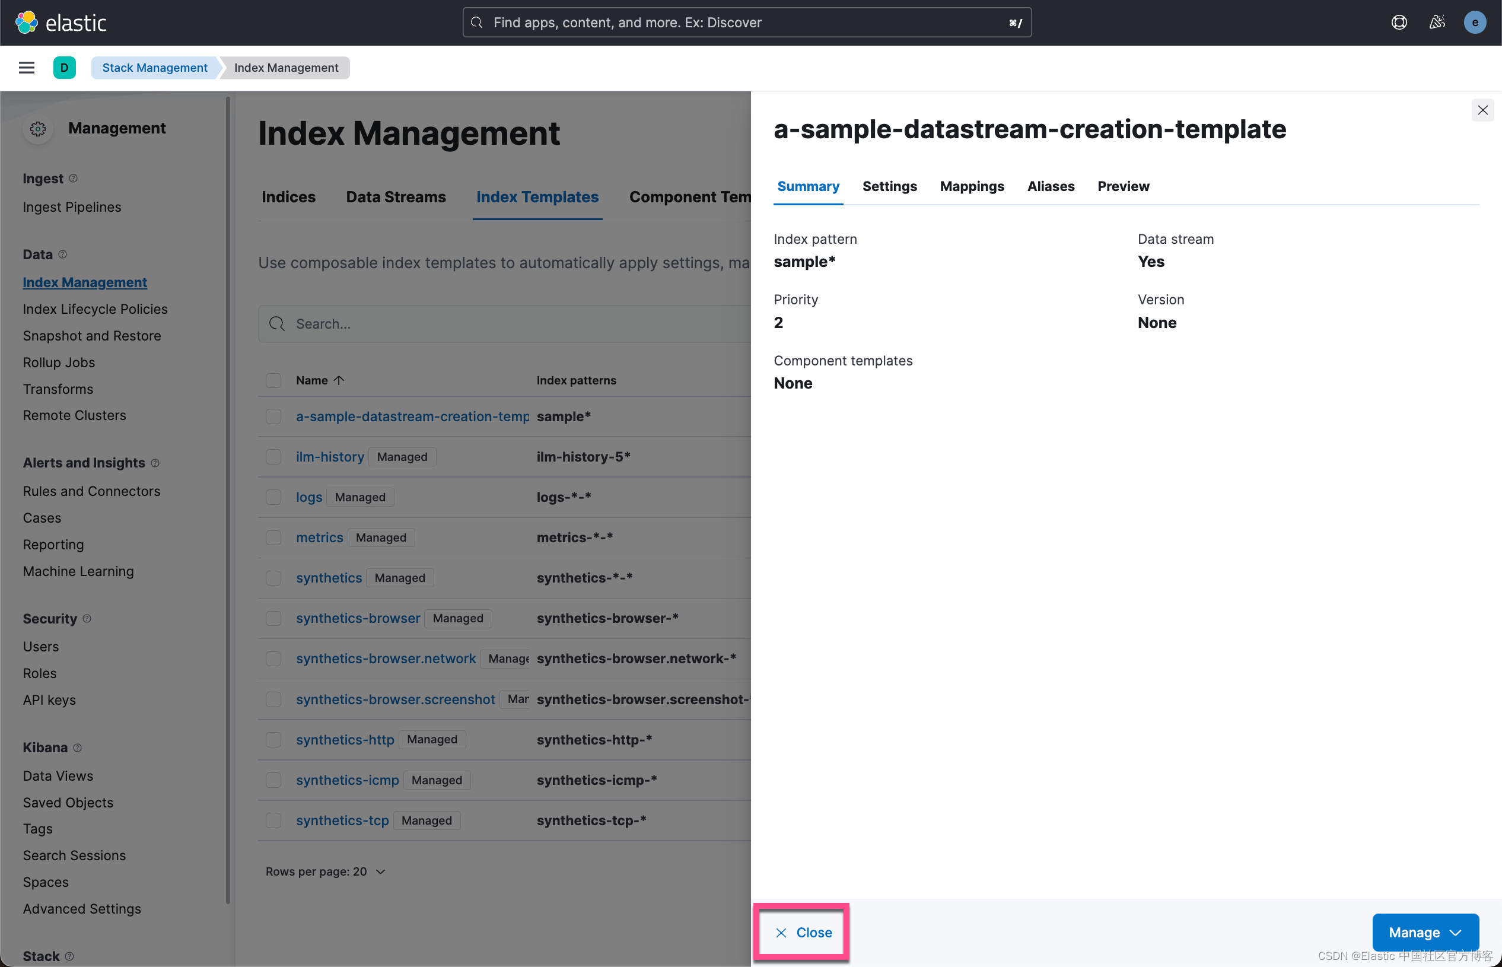Open the help lifebuoy icon menu
The height and width of the screenshot is (967, 1502).
point(1398,23)
